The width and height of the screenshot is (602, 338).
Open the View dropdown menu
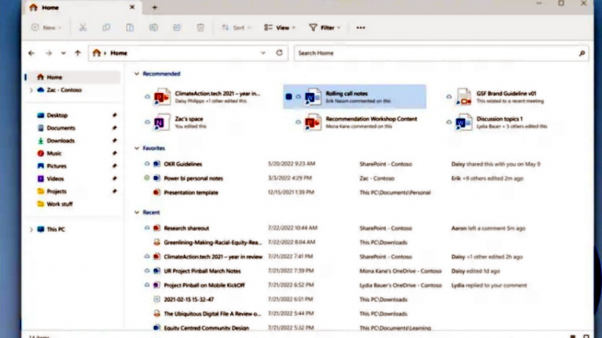[x=280, y=28]
